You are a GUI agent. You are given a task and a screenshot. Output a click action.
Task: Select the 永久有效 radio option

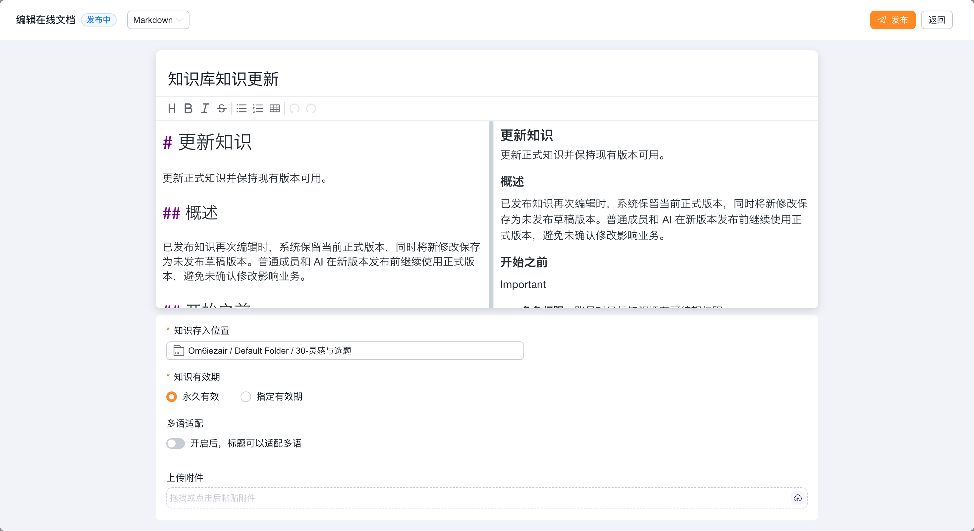click(172, 396)
